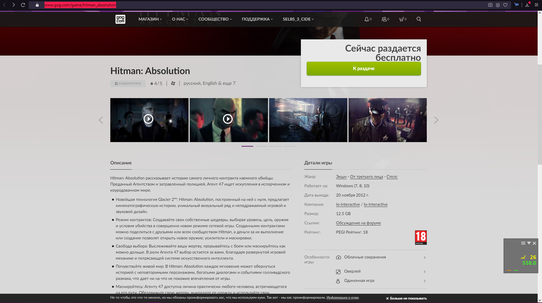Open the browser downloads icon
542x303 pixels.
tap(527, 5)
